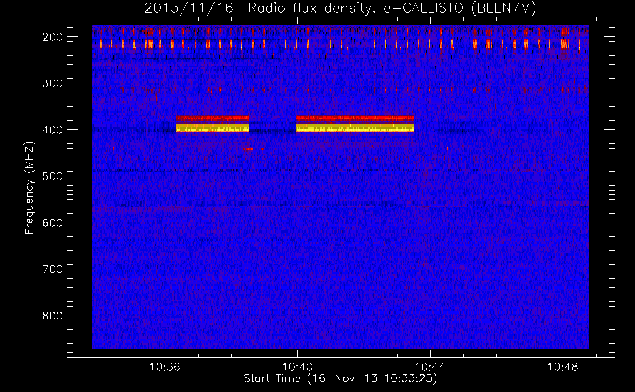The image size is (635, 392).
Task: Click the first yellow emission band near 10:37
Action: pyautogui.click(x=212, y=128)
